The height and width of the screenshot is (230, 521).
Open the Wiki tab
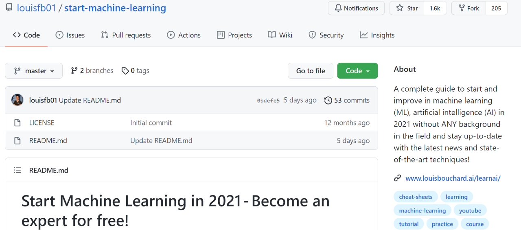pyautogui.click(x=280, y=35)
